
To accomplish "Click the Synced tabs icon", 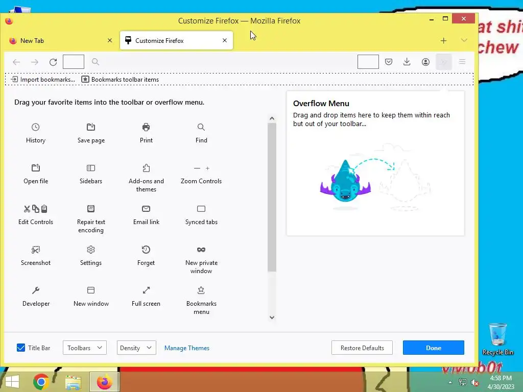I will [201, 209].
